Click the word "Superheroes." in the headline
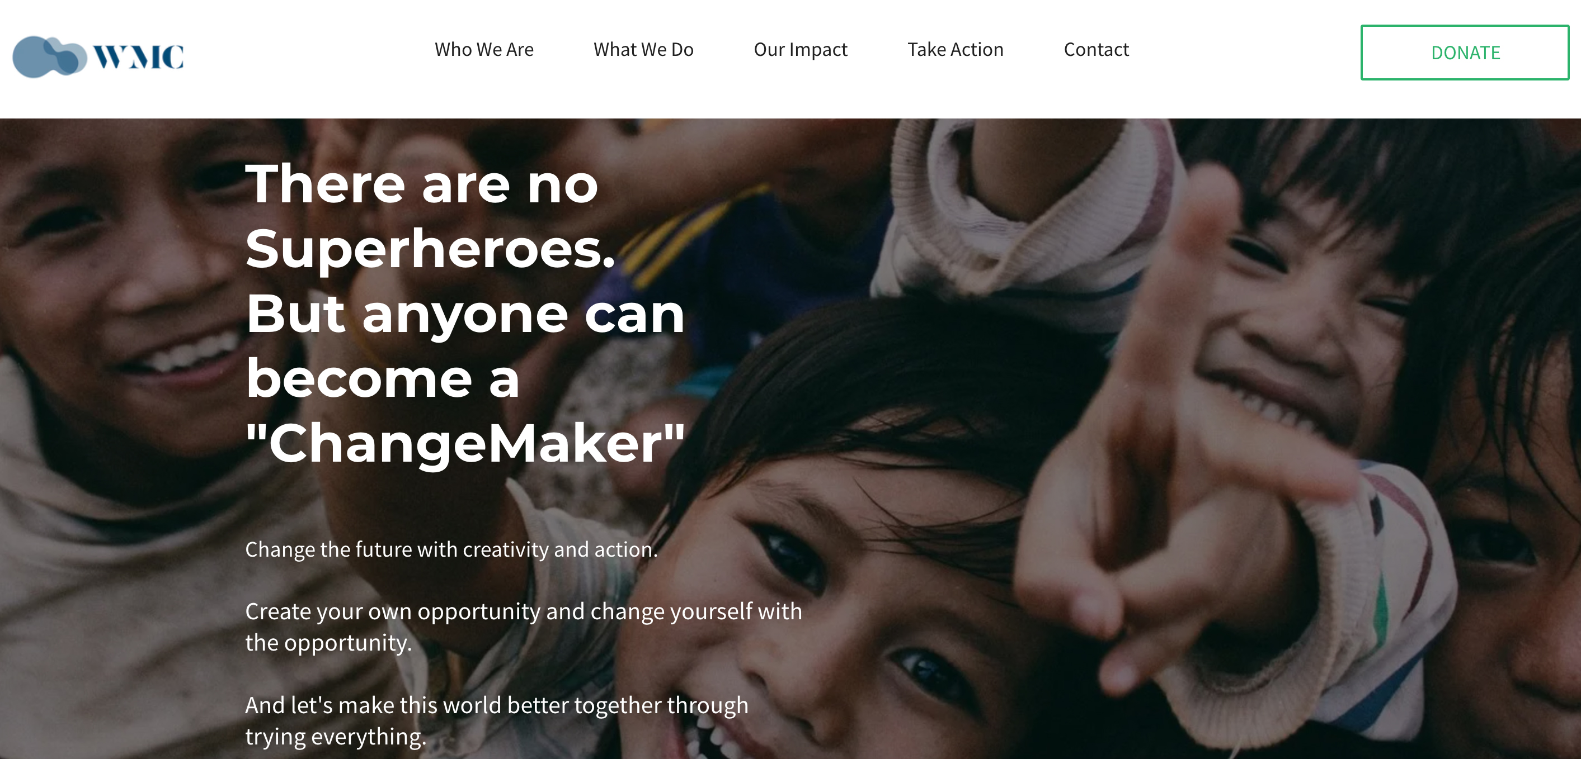 coord(430,249)
